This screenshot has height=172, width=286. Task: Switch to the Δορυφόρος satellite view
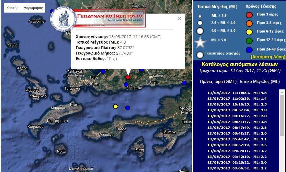pos(33,8)
